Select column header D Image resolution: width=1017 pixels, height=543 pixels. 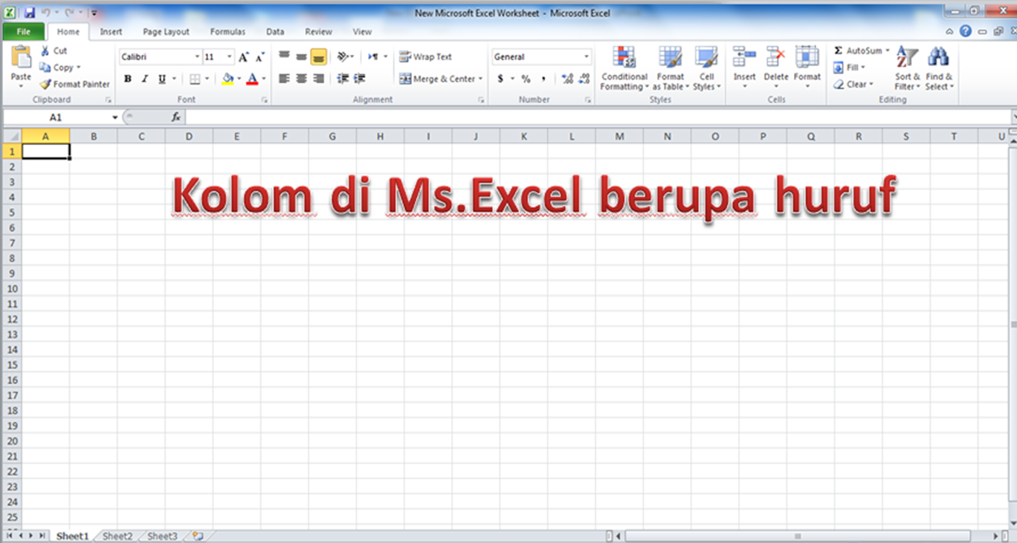click(x=189, y=136)
